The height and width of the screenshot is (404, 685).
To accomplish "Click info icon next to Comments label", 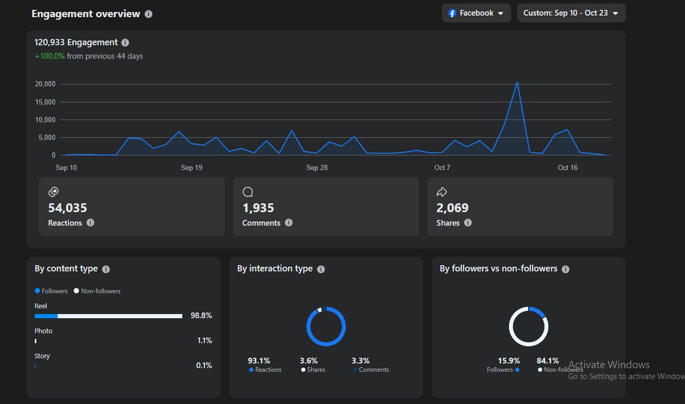I will [289, 223].
